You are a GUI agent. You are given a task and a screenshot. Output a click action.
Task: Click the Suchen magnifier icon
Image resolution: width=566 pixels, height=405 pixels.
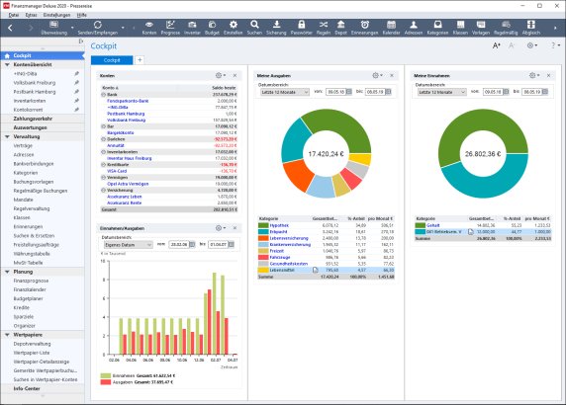coord(254,25)
